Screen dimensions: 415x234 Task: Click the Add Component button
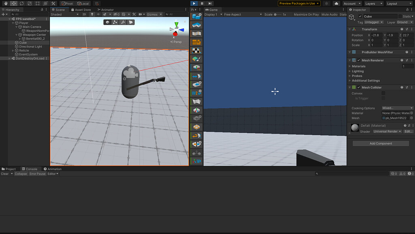(380, 143)
